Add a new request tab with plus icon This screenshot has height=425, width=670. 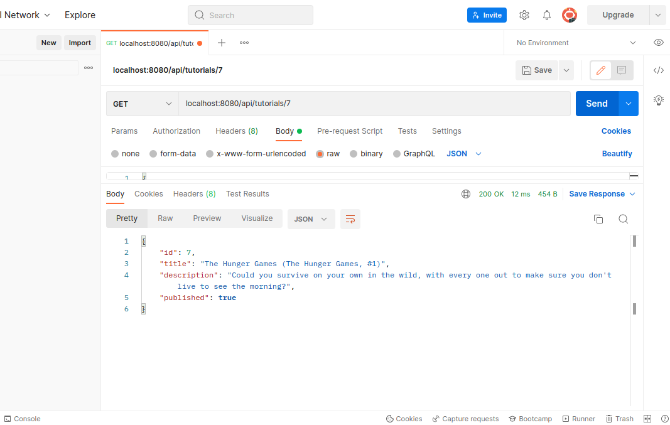point(221,43)
